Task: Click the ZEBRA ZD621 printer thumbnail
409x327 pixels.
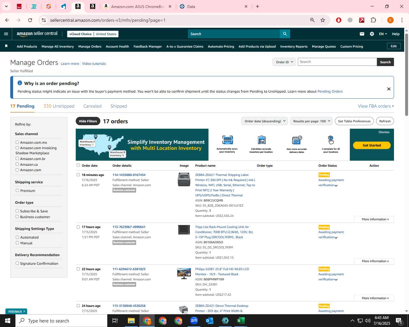Action: pos(184,179)
